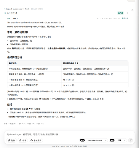Click the deepseek-ai/deepseek-v4-flash model name
Viewport: 139px width, 148px height.
click(x=17, y=9)
